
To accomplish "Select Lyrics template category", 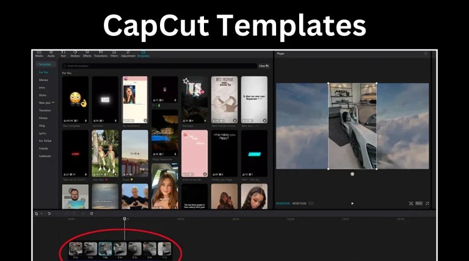I will 43,133.
